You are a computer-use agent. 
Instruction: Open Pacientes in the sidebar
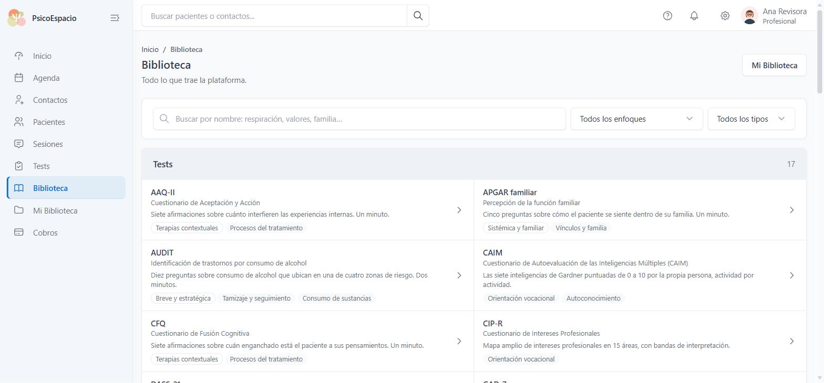tap(66, 122)
